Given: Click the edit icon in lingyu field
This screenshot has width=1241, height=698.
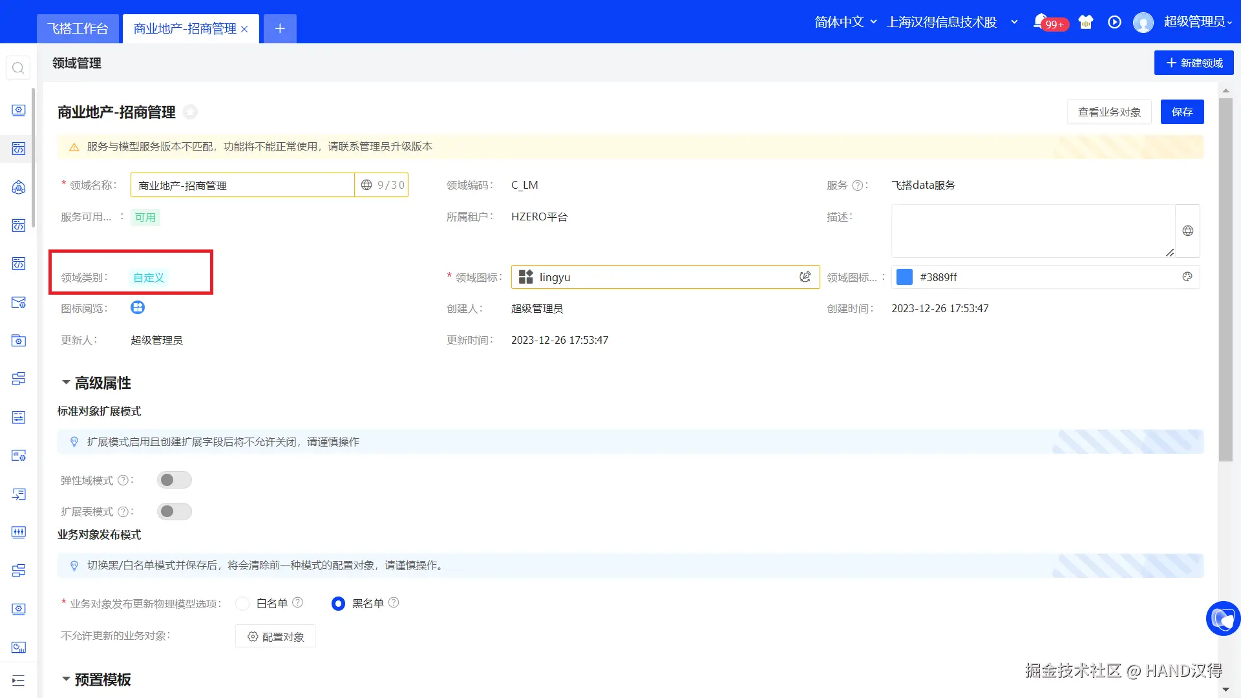Looking at the screenshot, I should click(x=805, y=277).
